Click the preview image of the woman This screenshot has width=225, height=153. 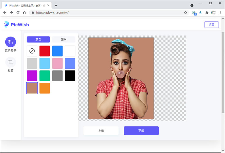point(121,78)
